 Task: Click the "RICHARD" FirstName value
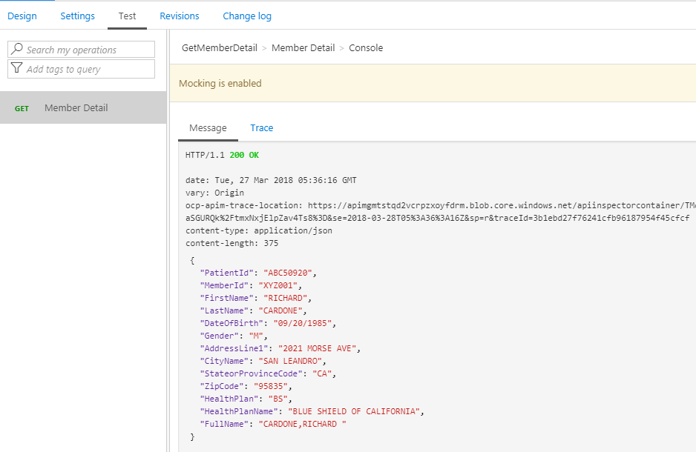click(x=286, y=298)
